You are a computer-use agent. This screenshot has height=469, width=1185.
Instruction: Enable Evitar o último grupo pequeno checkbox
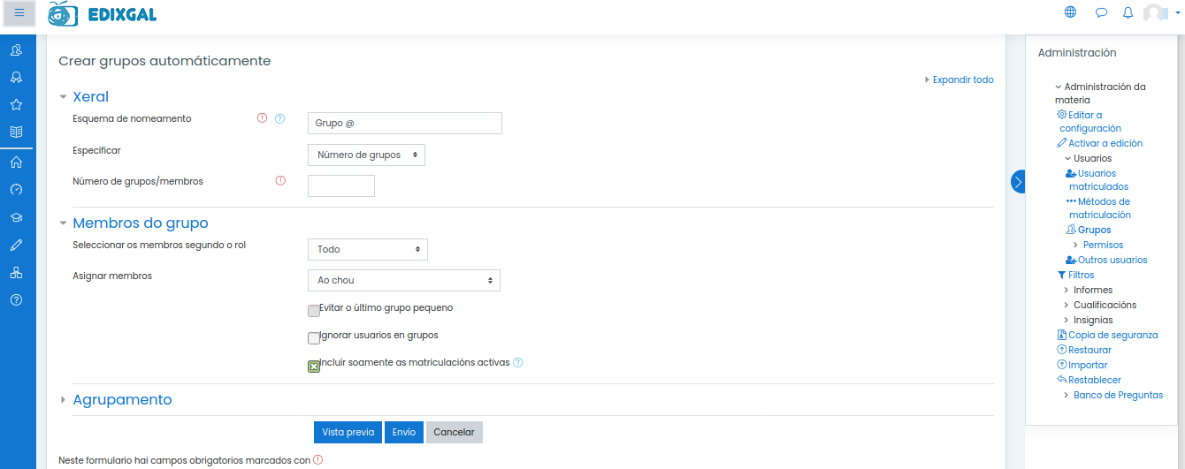point(314,310)
